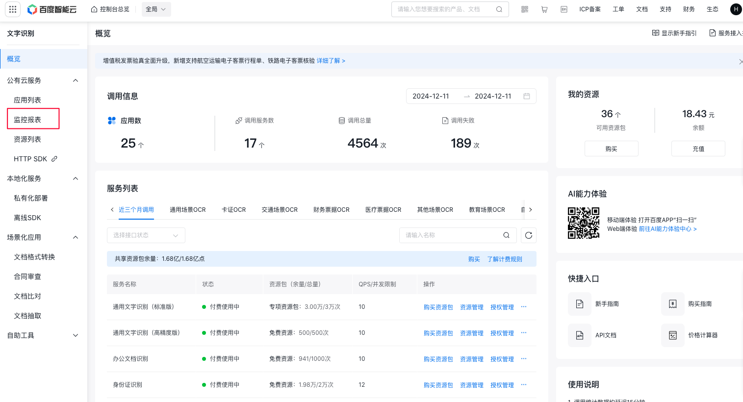Open the product grid menu icon
Image resolution: width=743 pixels, height=402 pixels.
pyautogui.click(x=13, y=9)
